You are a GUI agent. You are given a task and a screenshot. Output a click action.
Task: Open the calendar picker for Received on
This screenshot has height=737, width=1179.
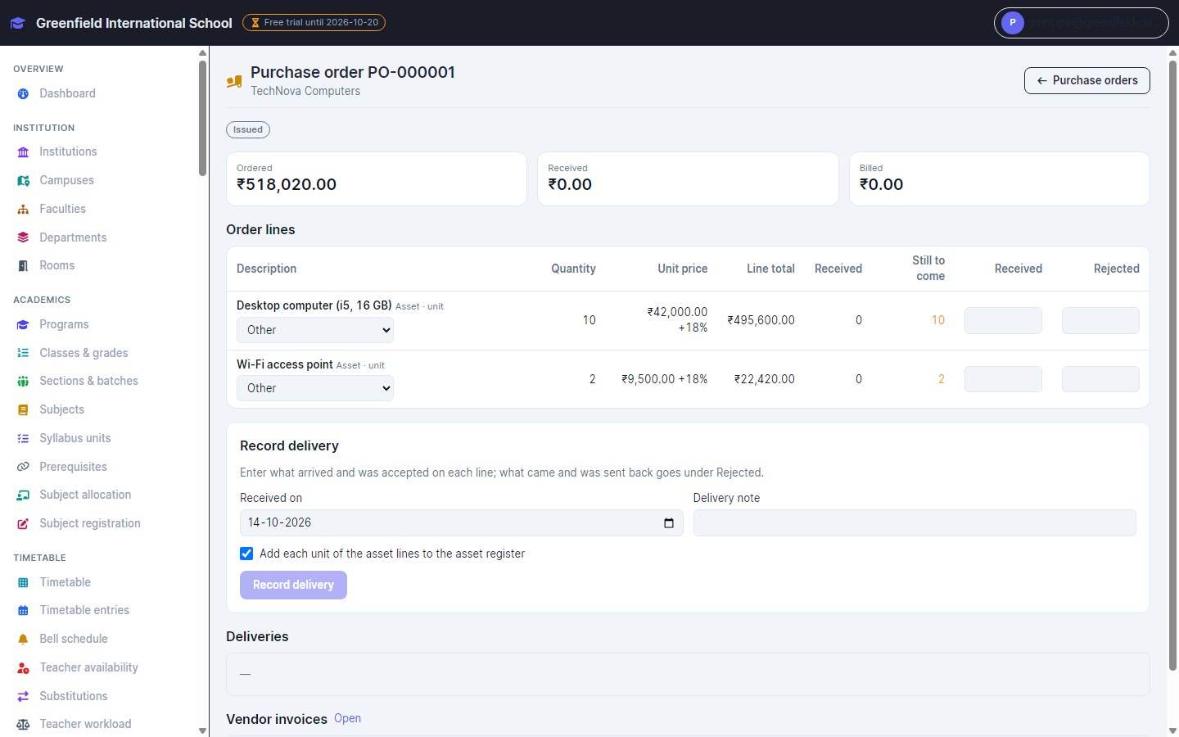coord(669,523)
